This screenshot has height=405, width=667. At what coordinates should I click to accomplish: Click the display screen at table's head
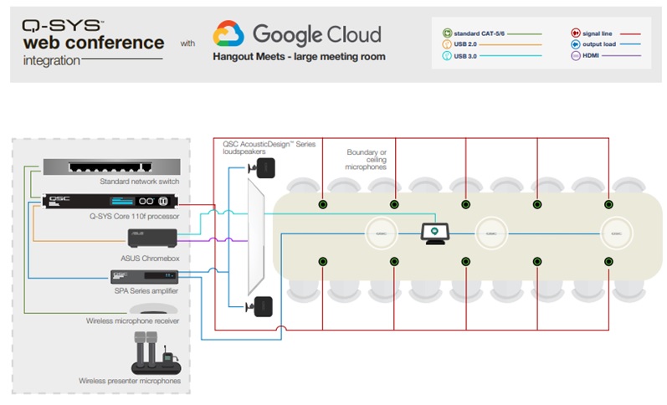(x=256, y=237)
